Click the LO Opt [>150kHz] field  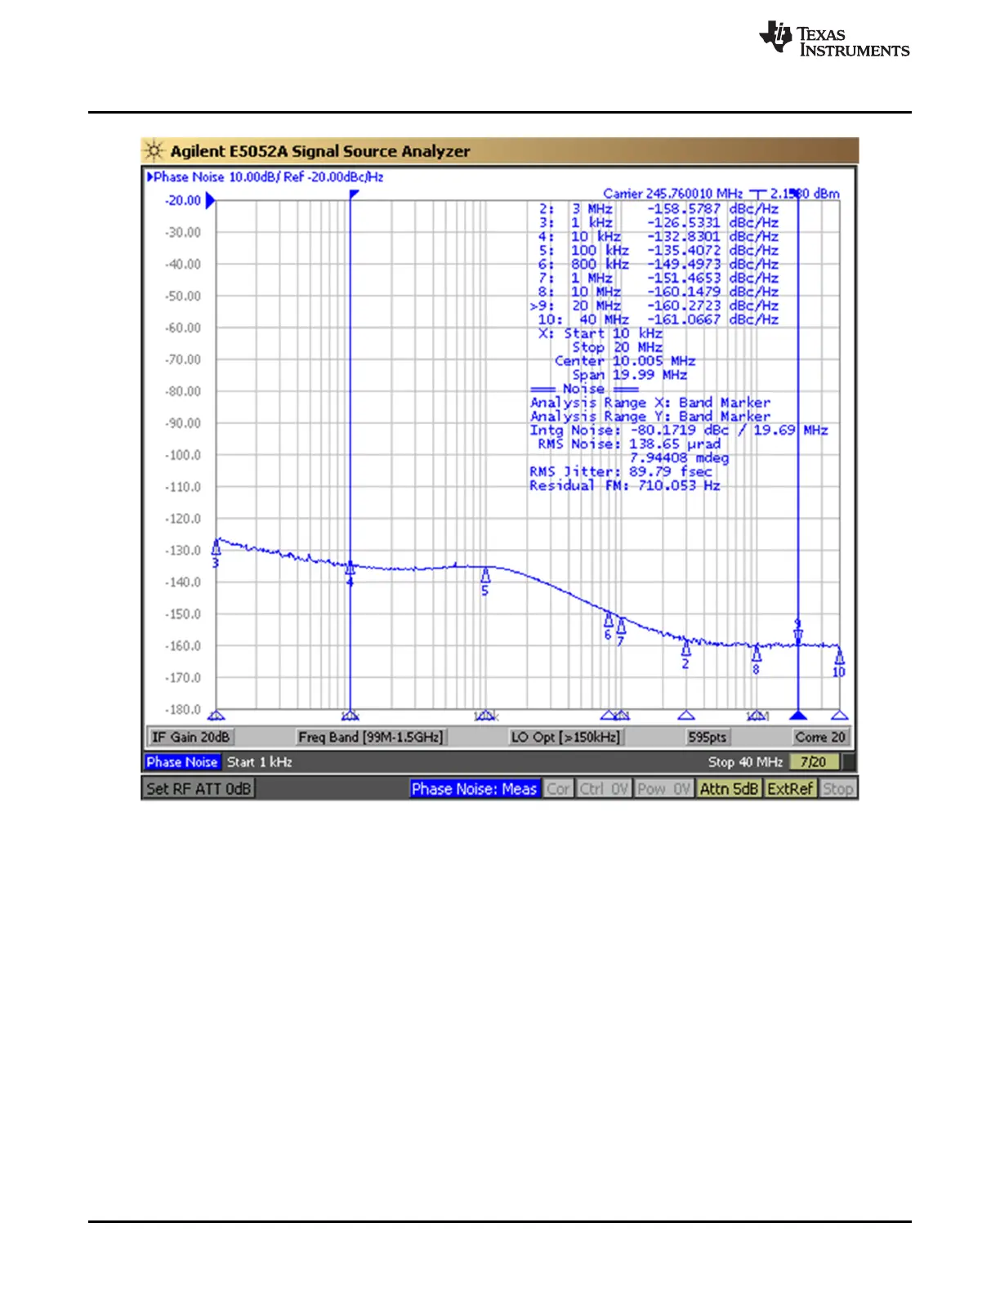[565, 737]
